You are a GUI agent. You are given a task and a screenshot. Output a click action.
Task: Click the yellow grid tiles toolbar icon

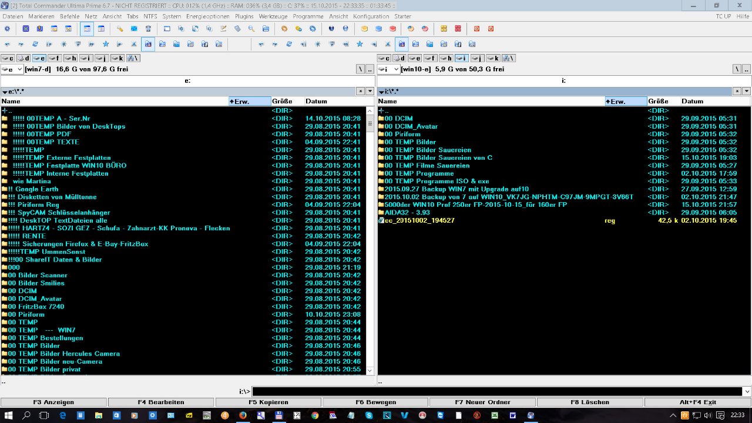(x=444, y=28)
